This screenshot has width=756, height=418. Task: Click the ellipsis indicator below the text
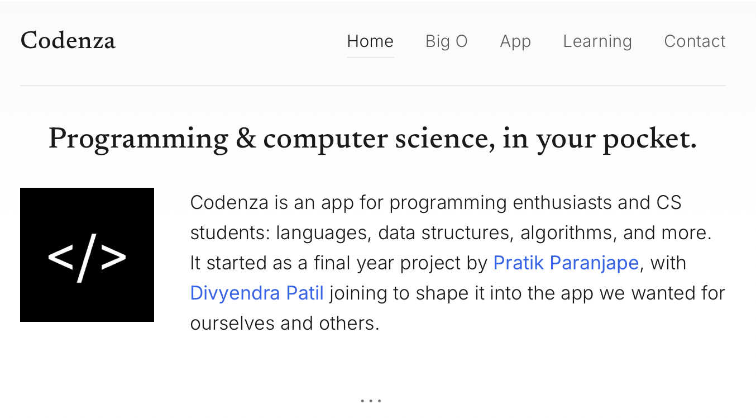coord(371,400)
